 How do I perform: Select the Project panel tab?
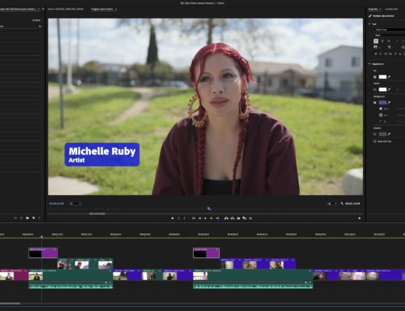pyautogui.click(x=18, y=9)
